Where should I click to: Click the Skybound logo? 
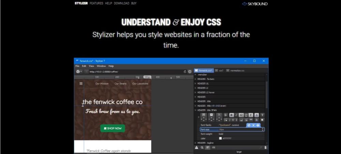point(255,4)
